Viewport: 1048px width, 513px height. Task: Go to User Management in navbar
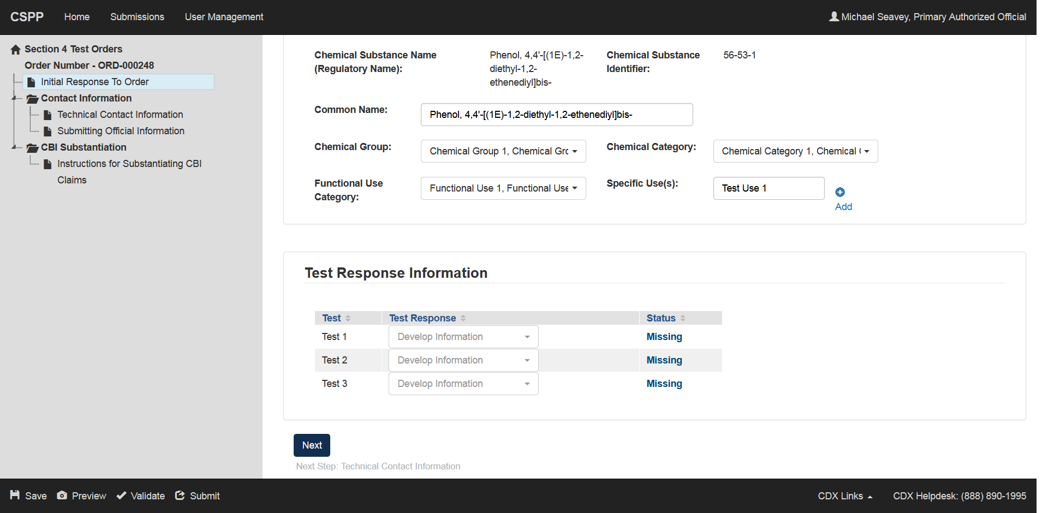[x=224, y=17]
